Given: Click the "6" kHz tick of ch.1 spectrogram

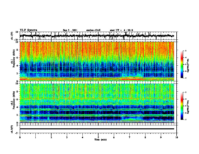Looking at the screenshot, I should click(17, 58).
